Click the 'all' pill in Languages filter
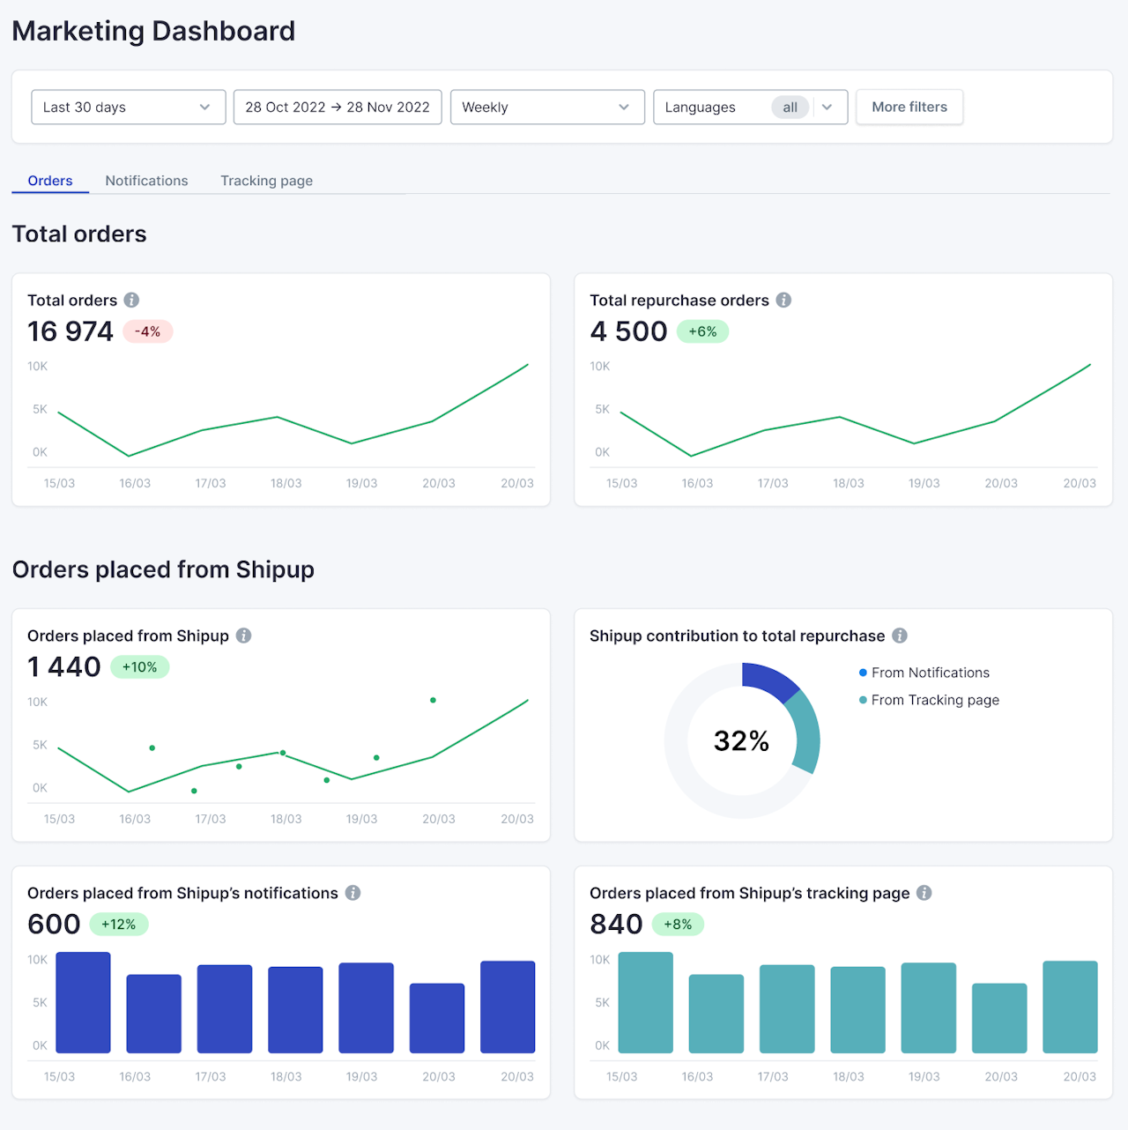 click(790, 107)
